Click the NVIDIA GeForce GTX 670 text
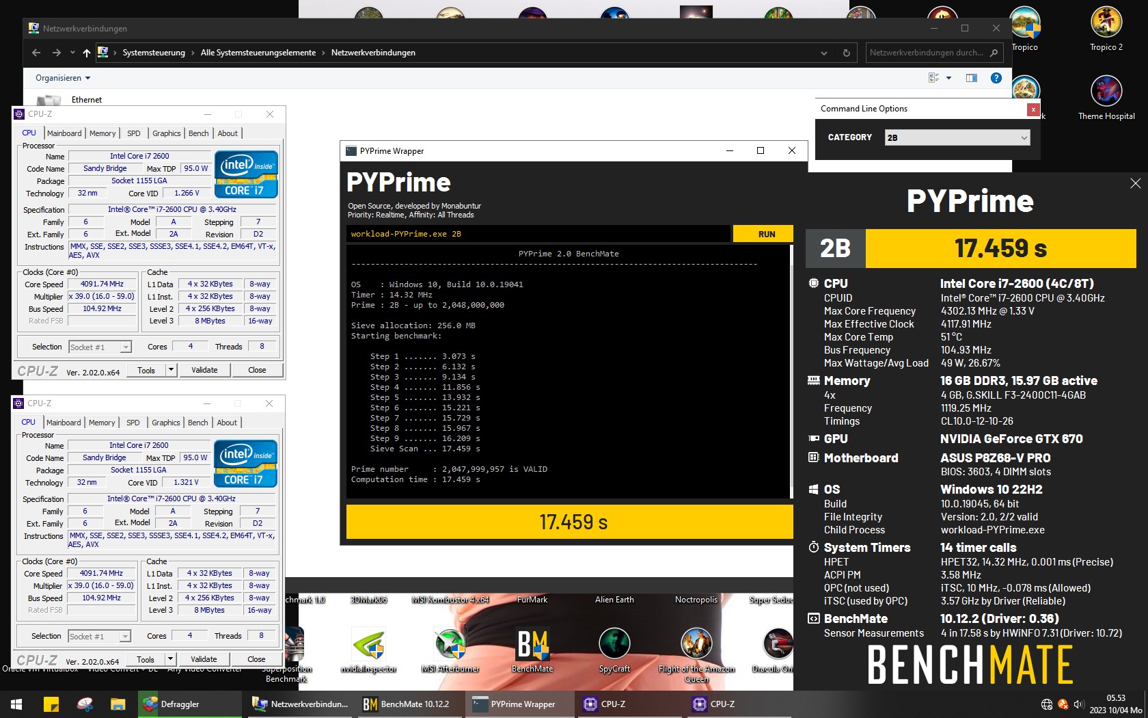Screen dimensions: 1148x718 [1011, 439]
